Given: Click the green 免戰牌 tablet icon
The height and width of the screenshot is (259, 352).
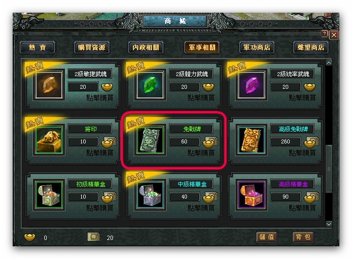Looking at the screenshot, I should pos(150,140).
